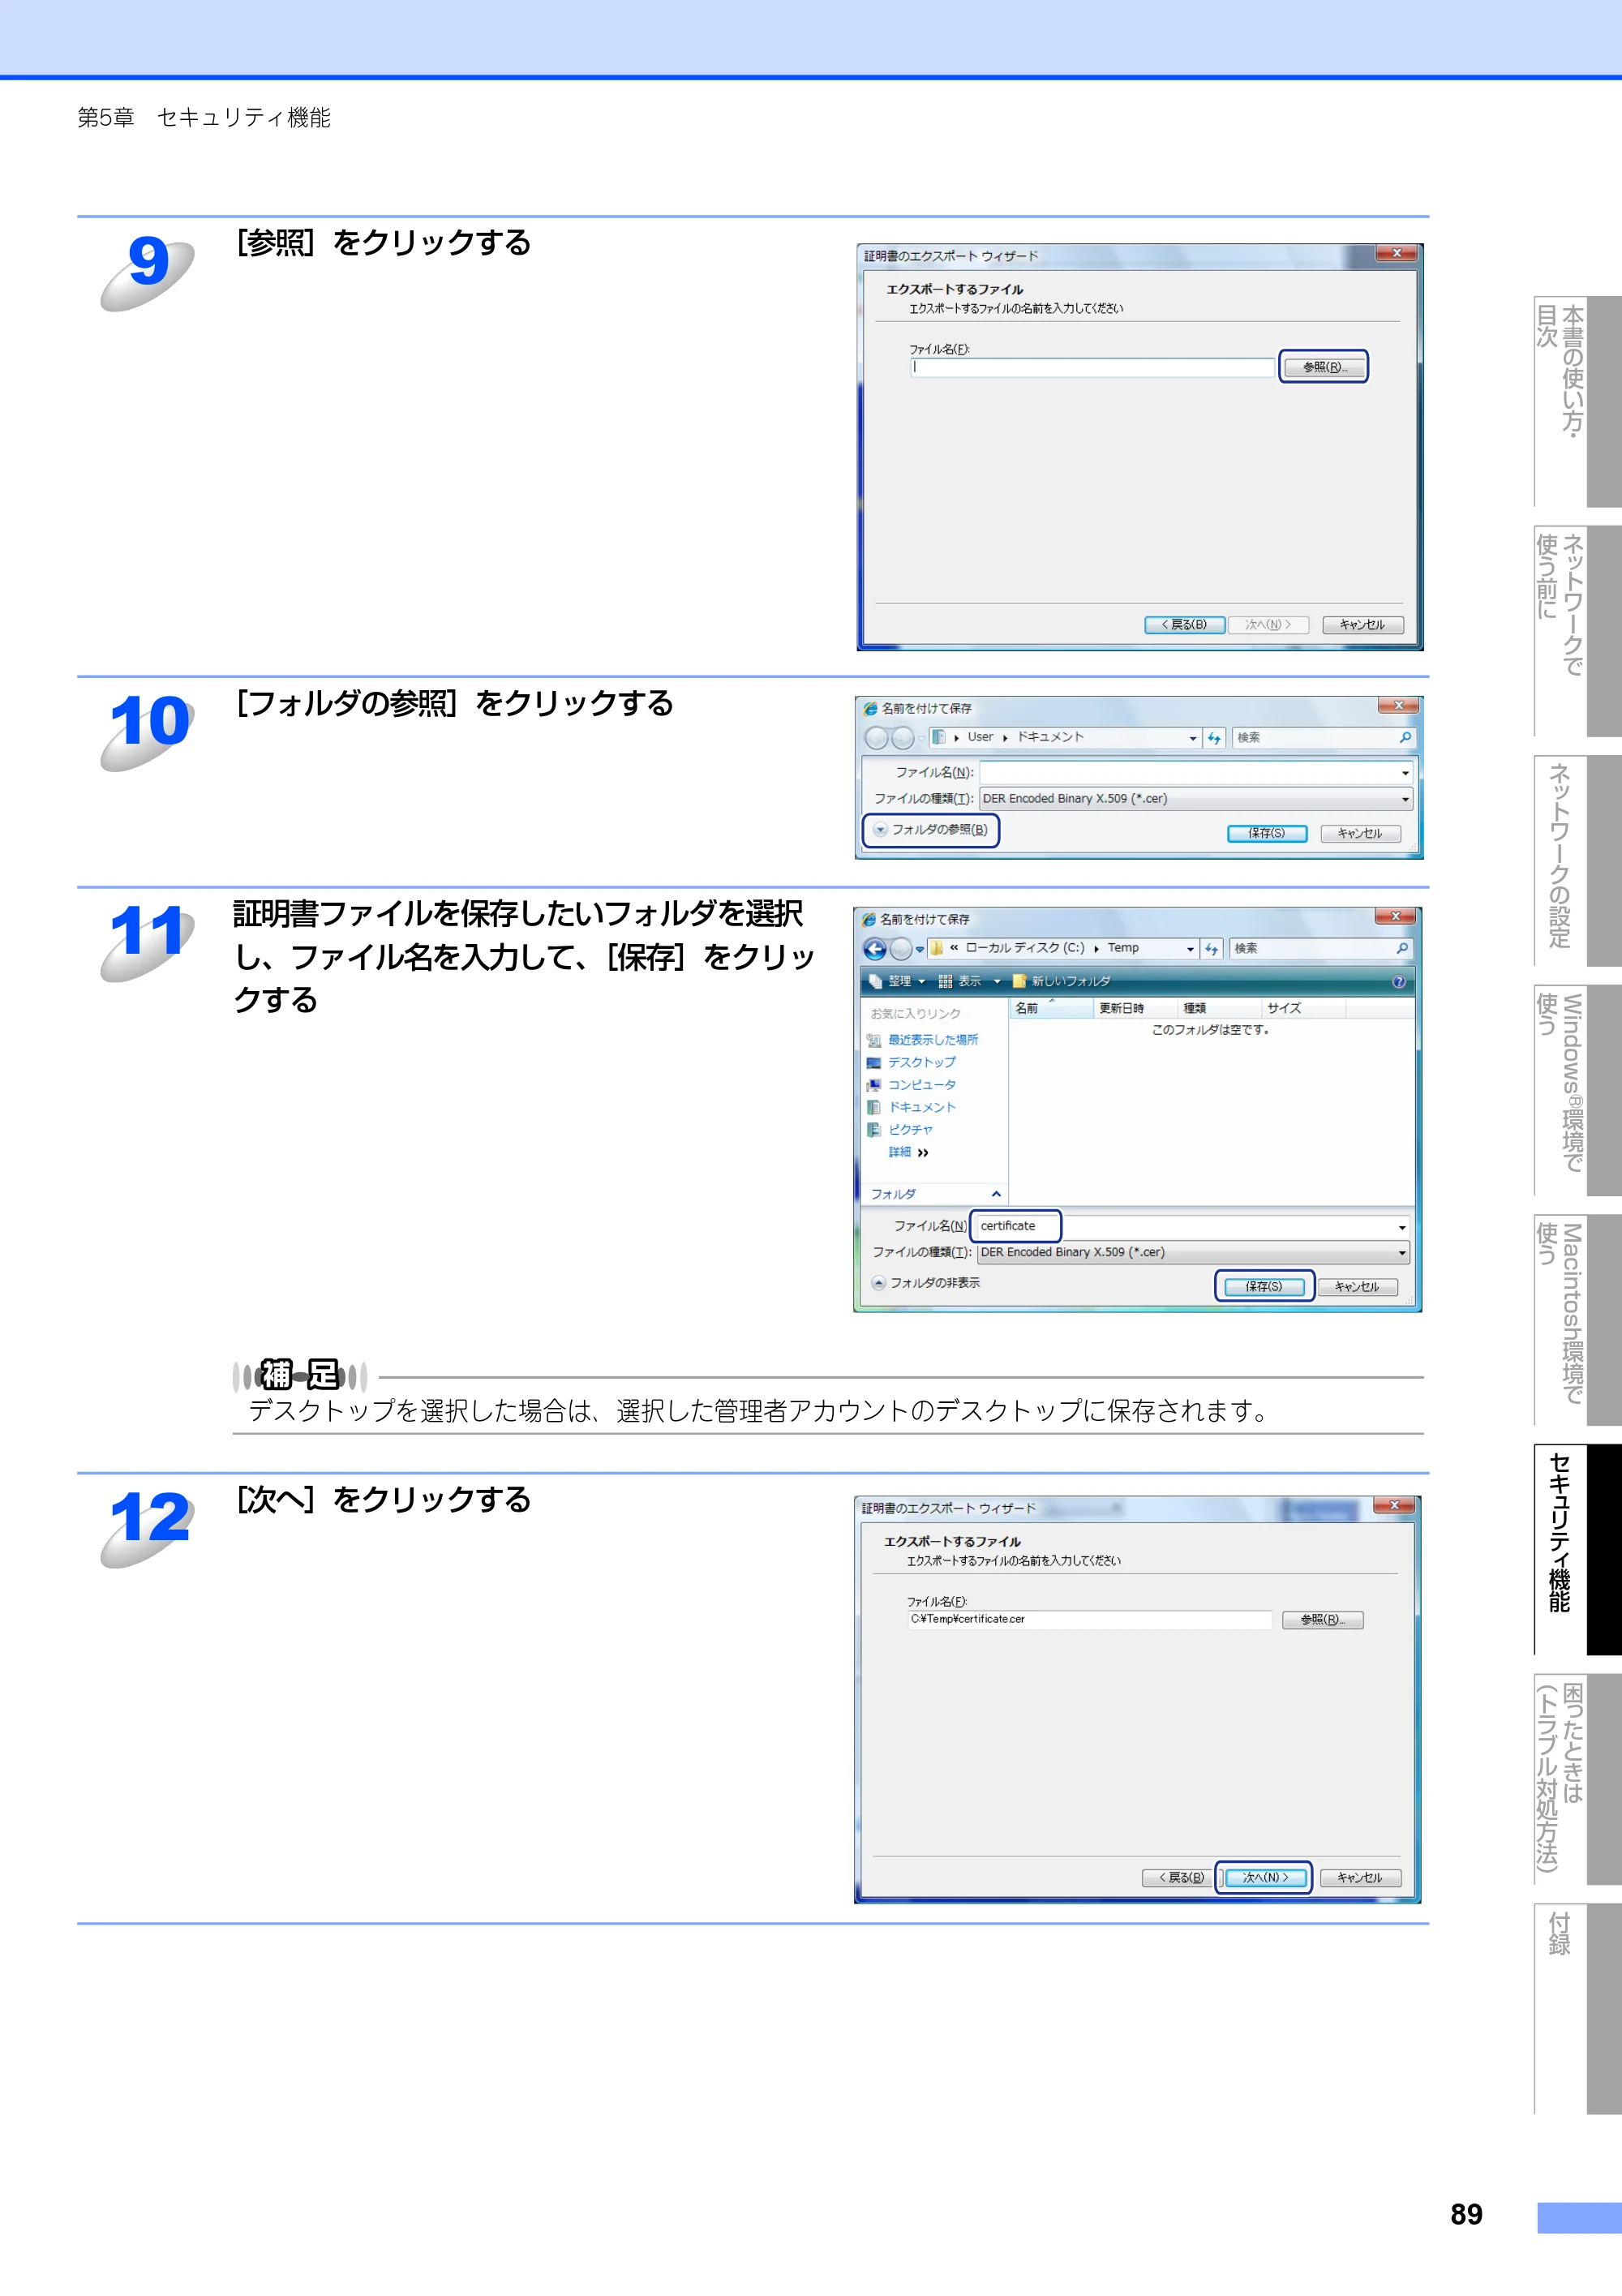Image resolution: width=1622 pixels, height=2296 pixels.
Task: Open the 本書の使い方・目次 side tab
Action: [x=1578, y=401]
